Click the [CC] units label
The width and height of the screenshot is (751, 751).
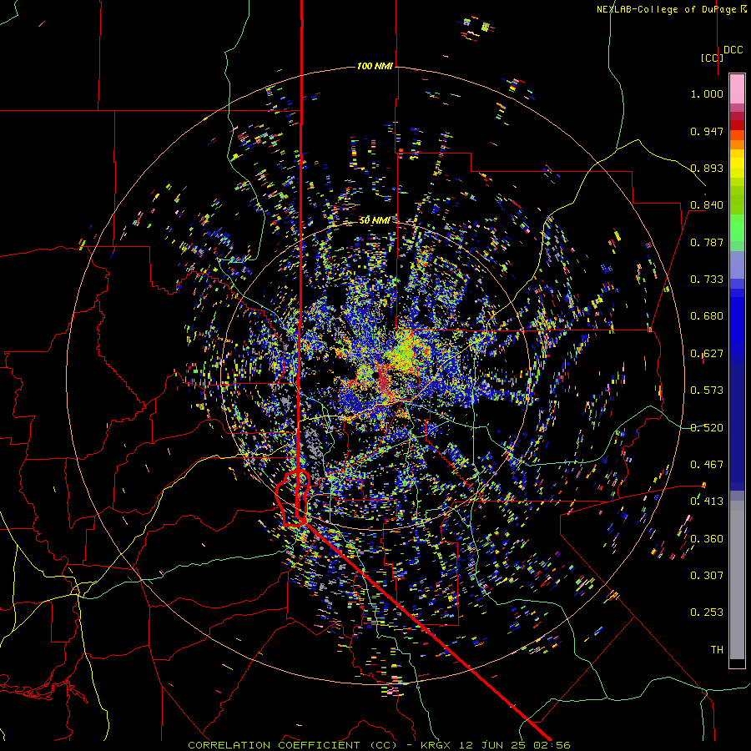coord(713,58)
